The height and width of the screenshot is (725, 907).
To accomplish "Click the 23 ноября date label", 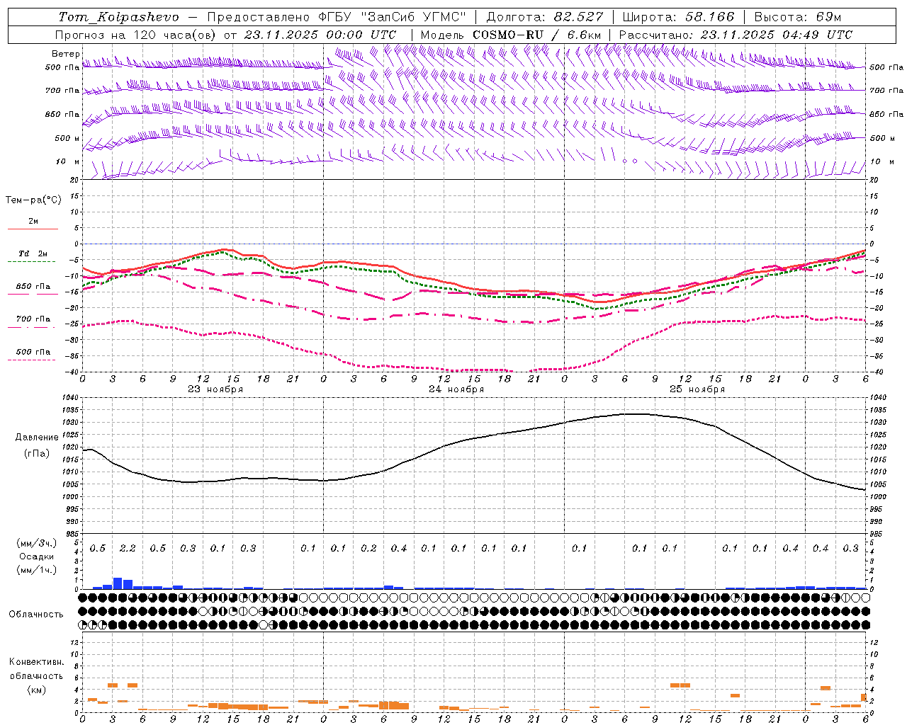I will [x=215, y=389].
